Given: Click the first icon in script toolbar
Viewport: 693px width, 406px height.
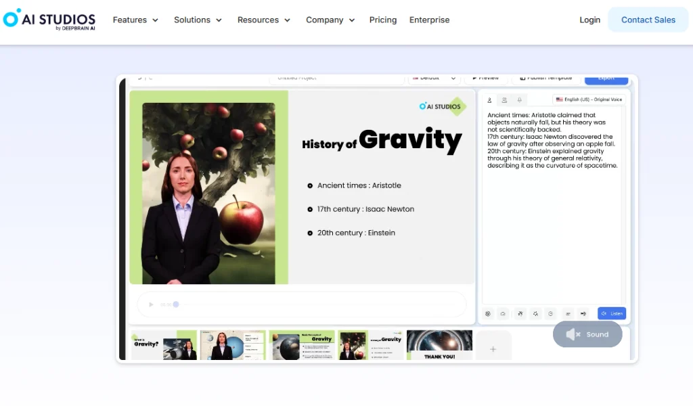Looking at the screenshot, I should click(x=488, y=313).
